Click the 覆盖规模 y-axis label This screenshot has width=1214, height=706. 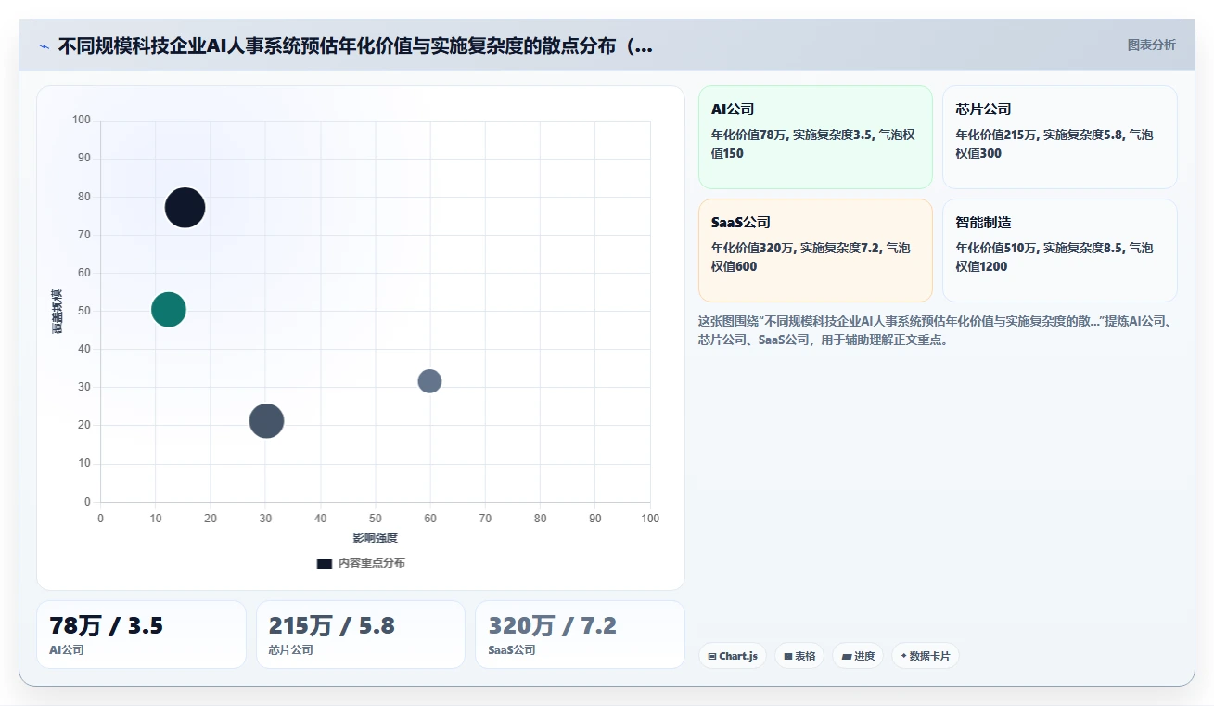58,311
